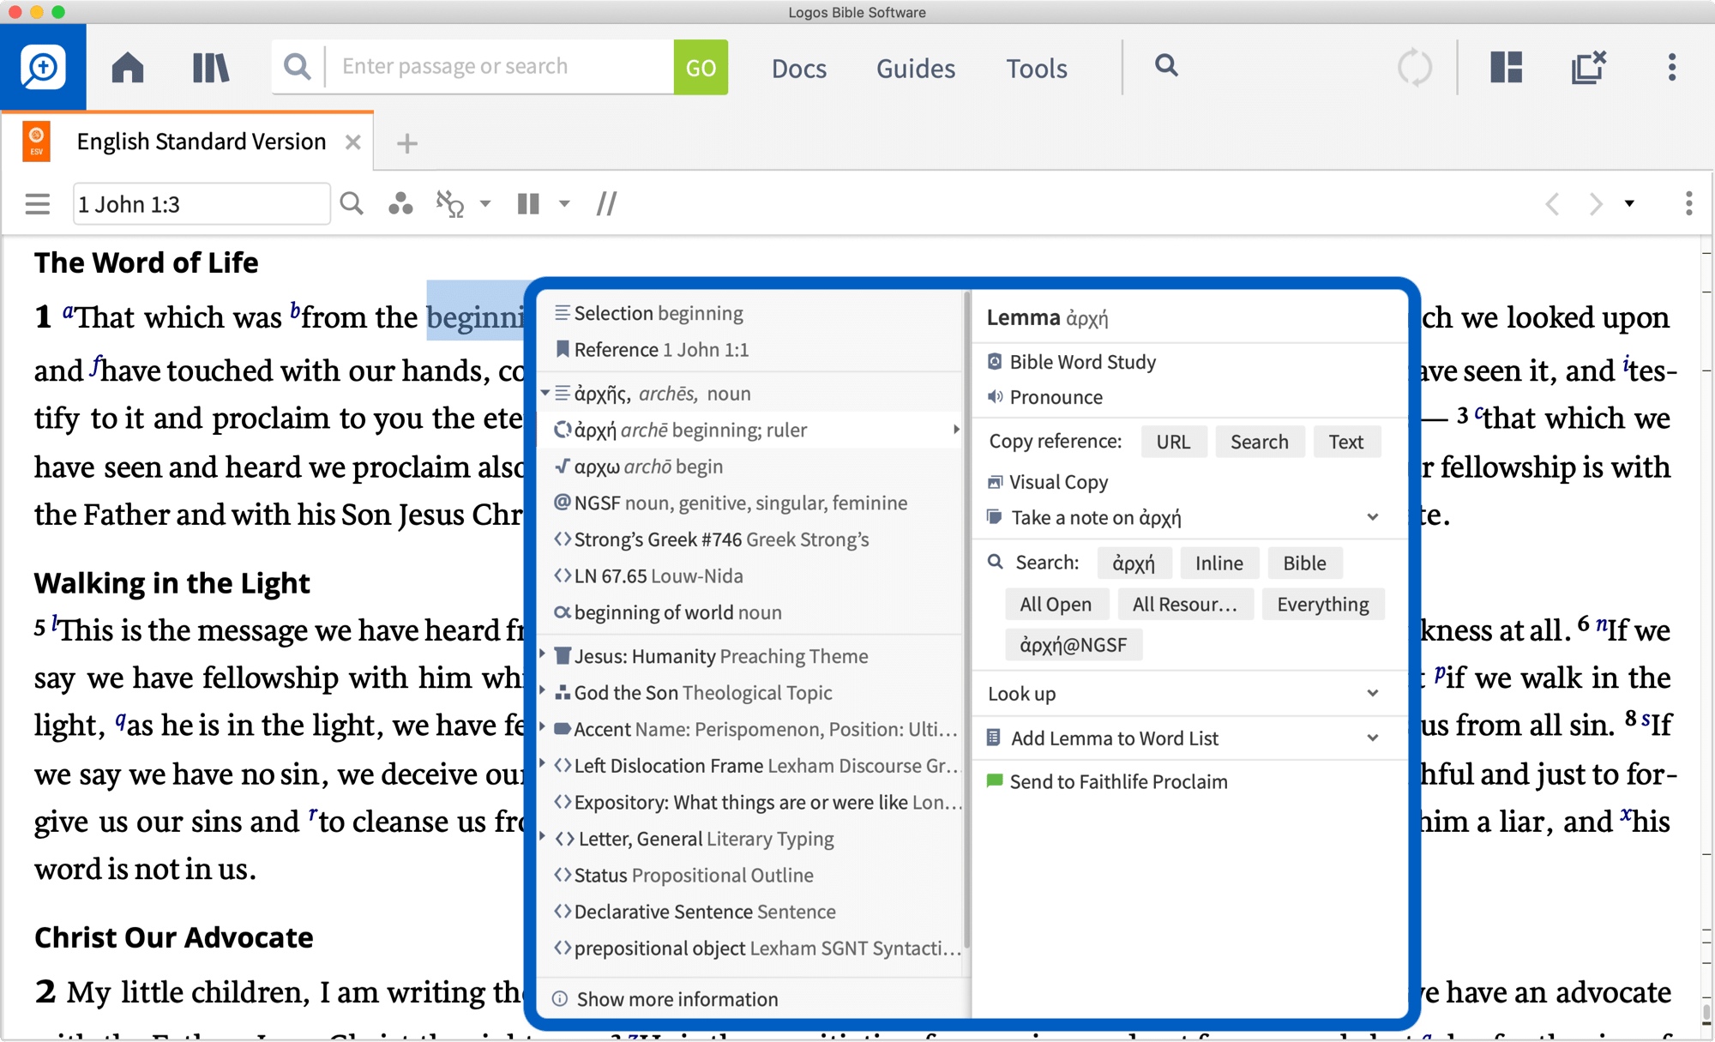
Task: Toggle the interlinear display icon
Action: coord(449,204)
